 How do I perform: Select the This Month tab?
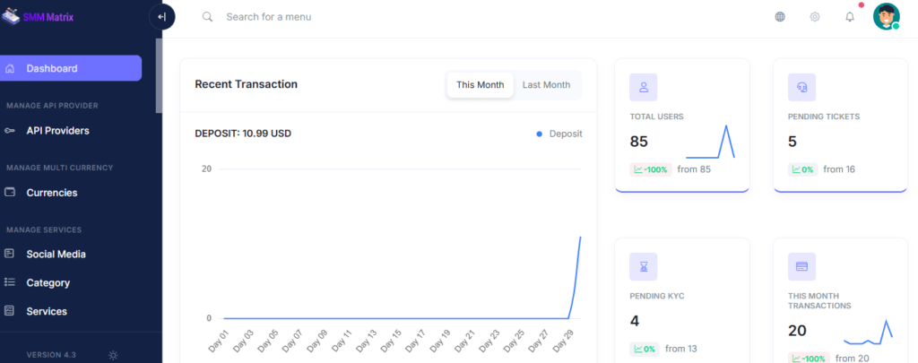480,85
